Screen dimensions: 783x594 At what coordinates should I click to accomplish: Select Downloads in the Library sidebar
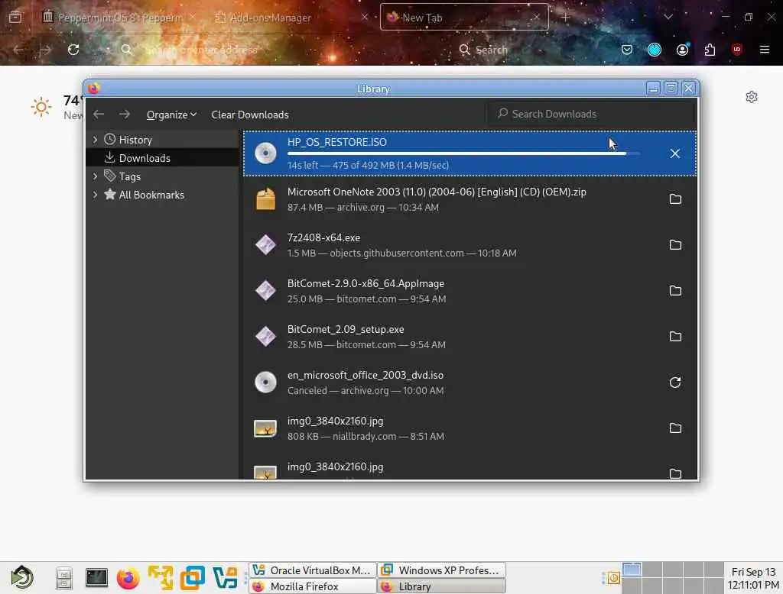[162, 157]
